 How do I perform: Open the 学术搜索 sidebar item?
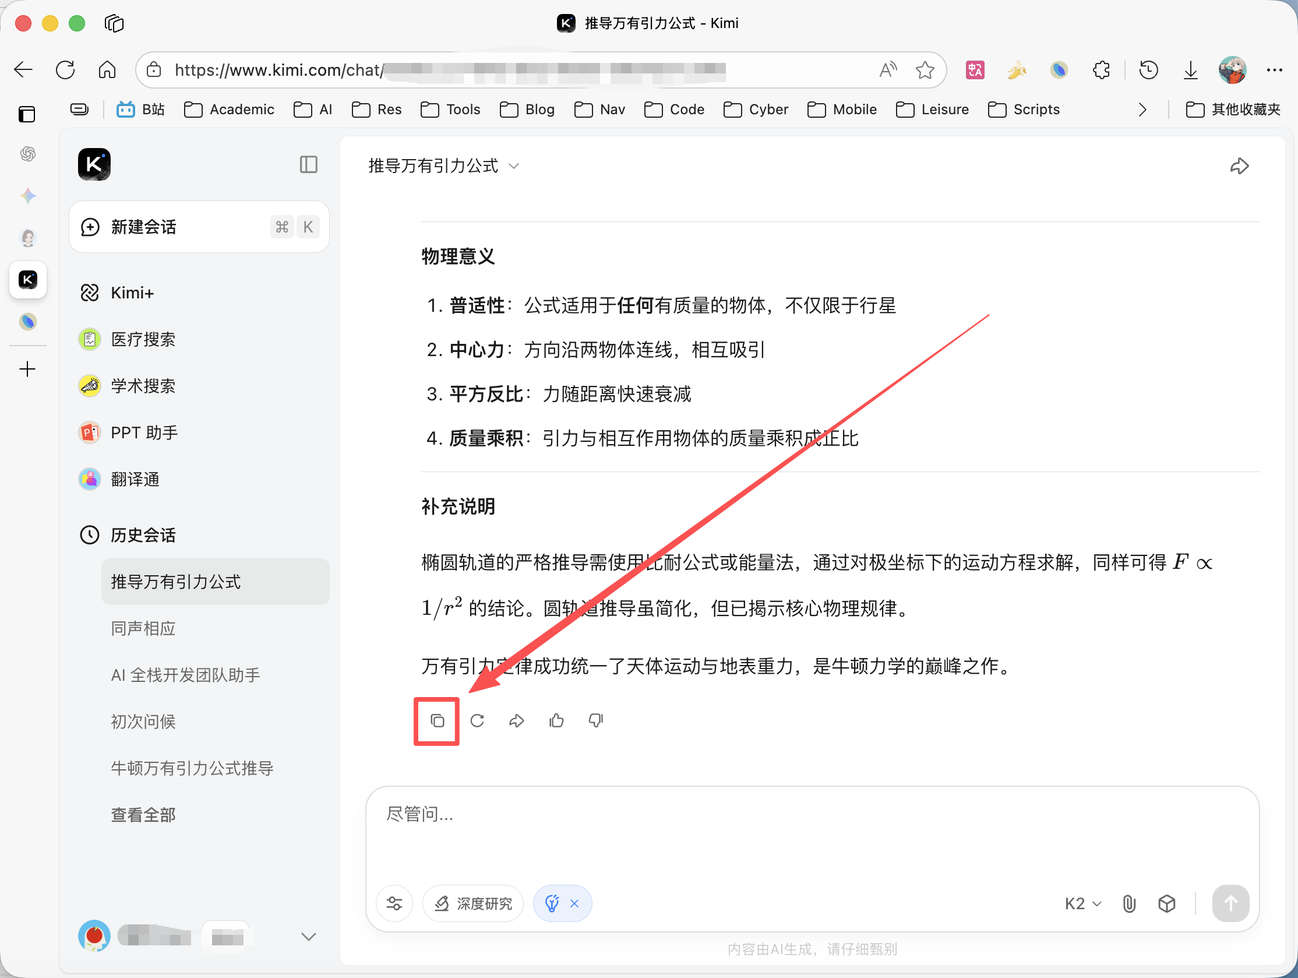143,386
